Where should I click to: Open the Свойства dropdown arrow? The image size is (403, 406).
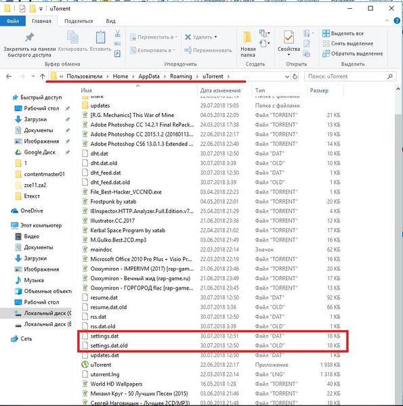[x=289, y=55]
